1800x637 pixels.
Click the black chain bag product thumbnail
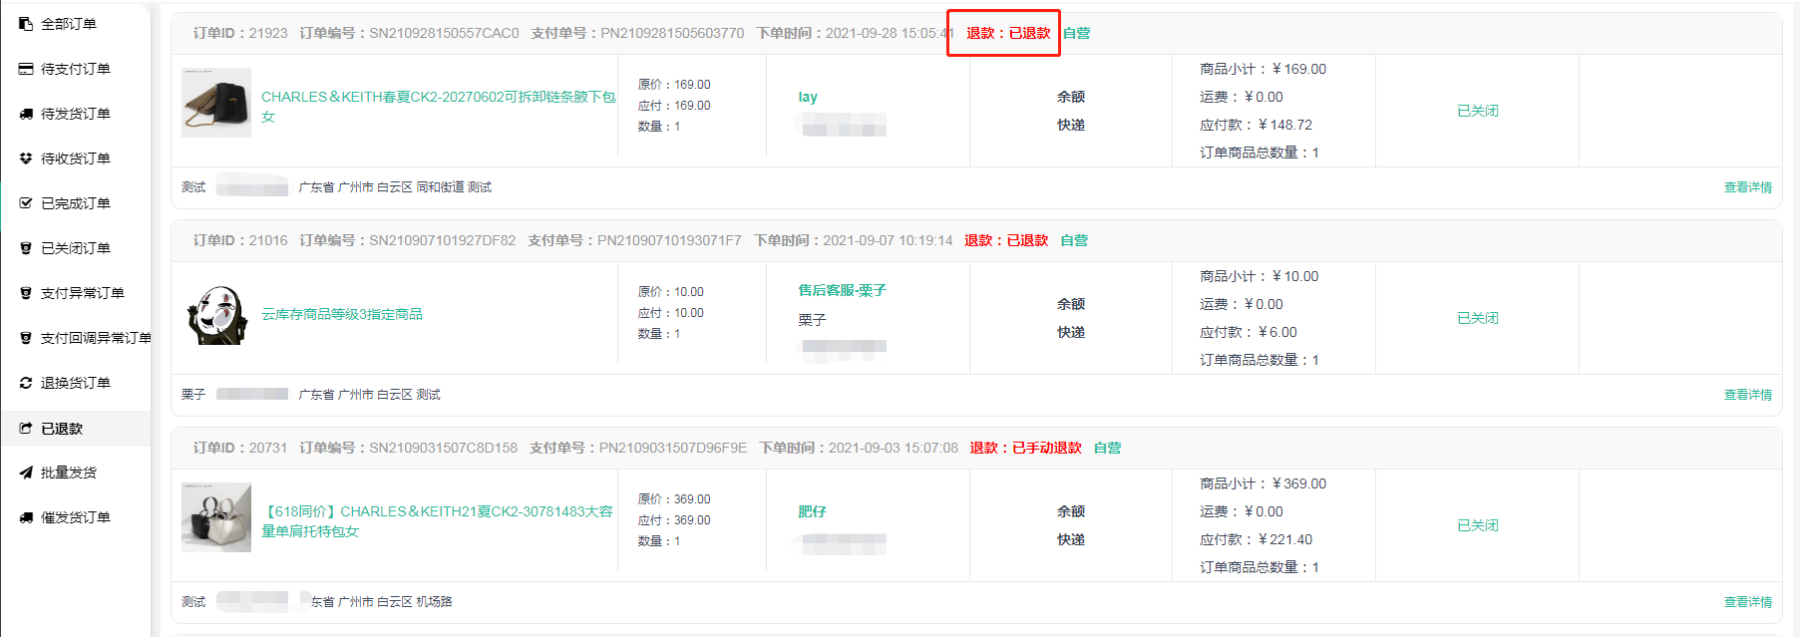(216, 103)
